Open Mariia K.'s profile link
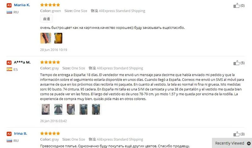 pyautogui.click(x=22, y=5)
